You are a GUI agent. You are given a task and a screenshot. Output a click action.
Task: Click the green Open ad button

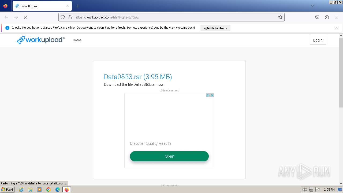[169, 156]
